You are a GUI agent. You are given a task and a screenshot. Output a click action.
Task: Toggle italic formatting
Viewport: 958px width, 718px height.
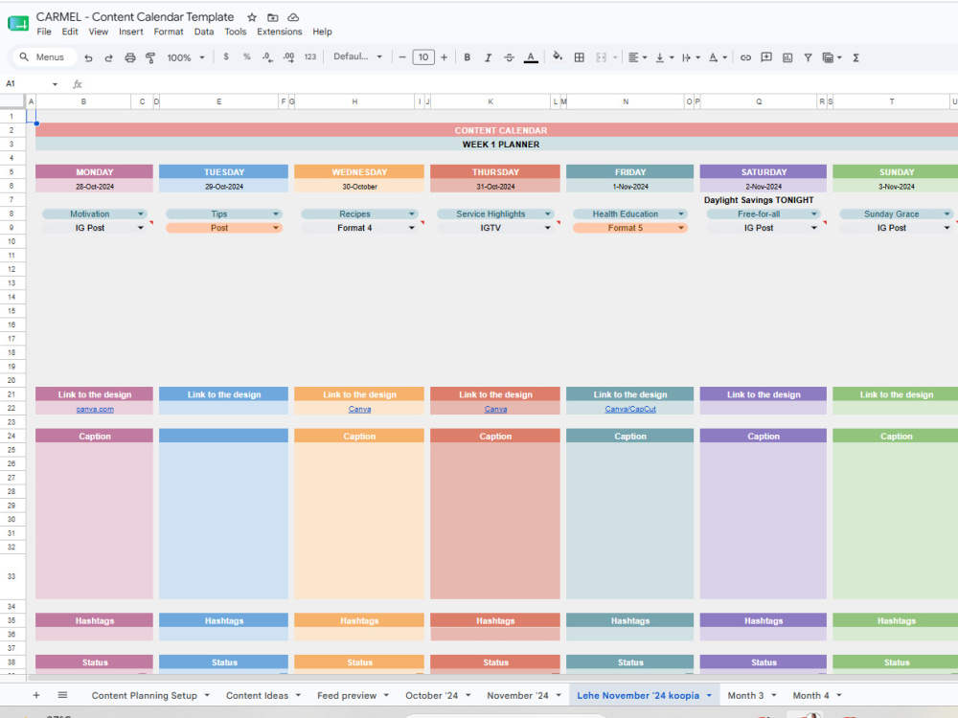(488, 57)
